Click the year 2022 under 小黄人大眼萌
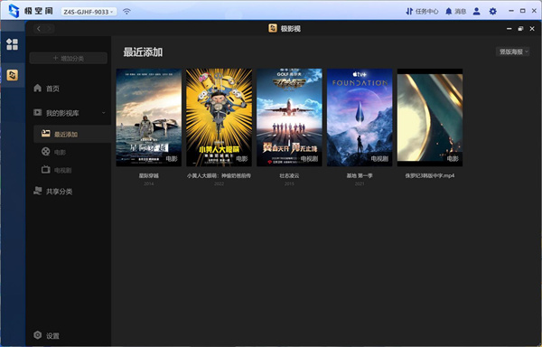 (220, 183)
